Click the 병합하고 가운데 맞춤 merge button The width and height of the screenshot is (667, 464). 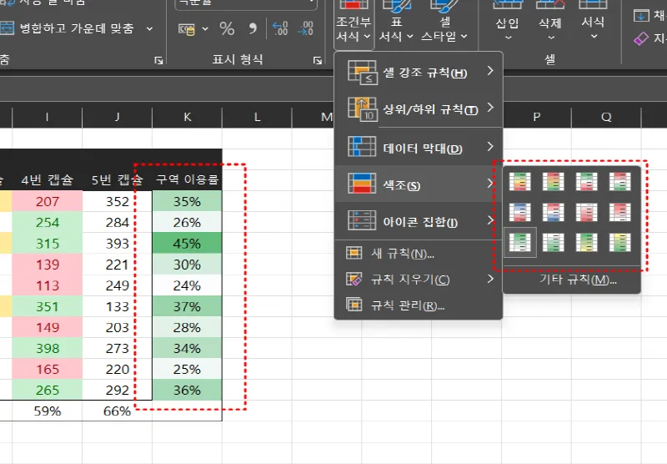click(x=68, y=28)
